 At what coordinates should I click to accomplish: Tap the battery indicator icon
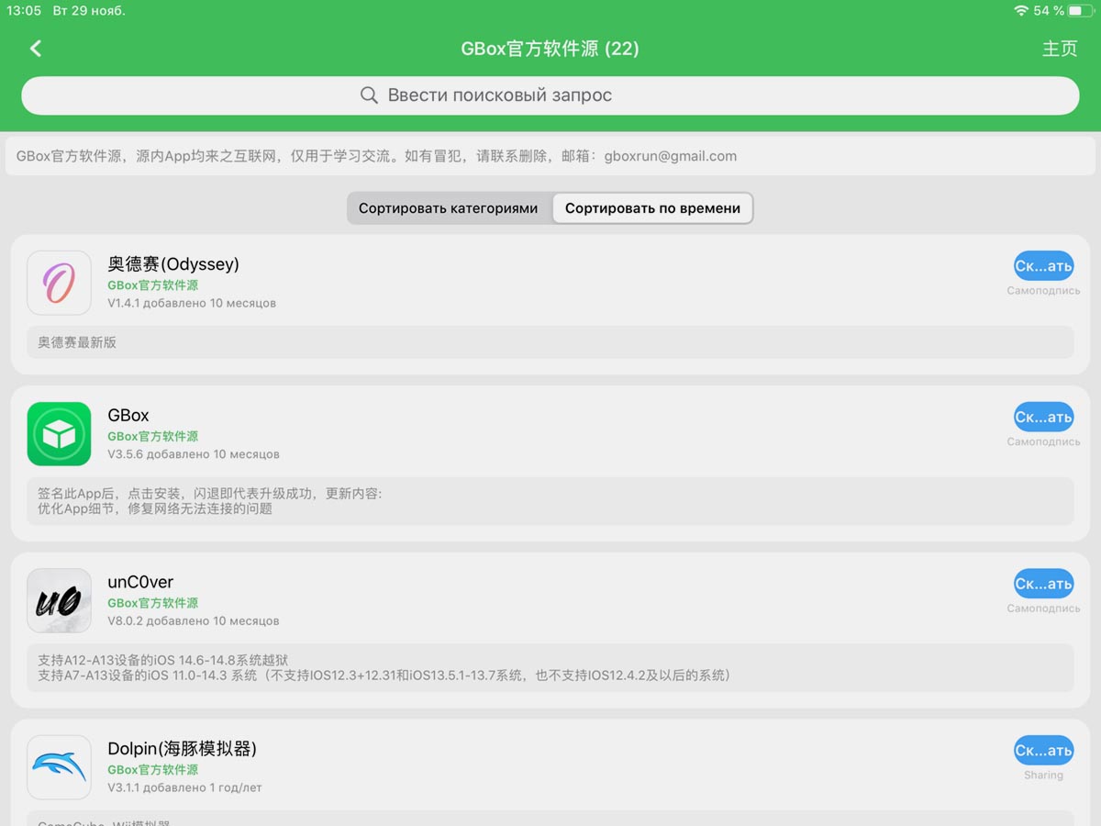[x=1081, y=11]
